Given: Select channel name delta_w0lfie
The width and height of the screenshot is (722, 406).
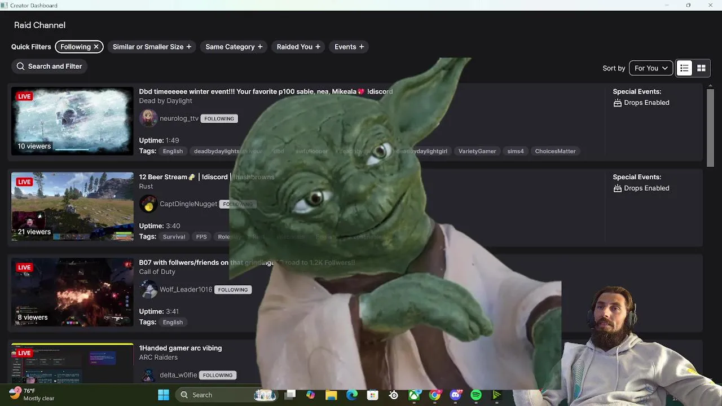Looking at the screenshot, I should (x=178, y=375).
